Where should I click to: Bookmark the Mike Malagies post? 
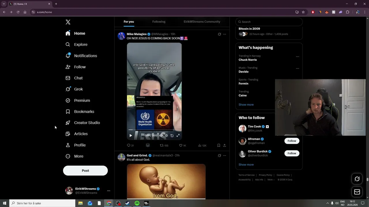(x=219, y=145)
